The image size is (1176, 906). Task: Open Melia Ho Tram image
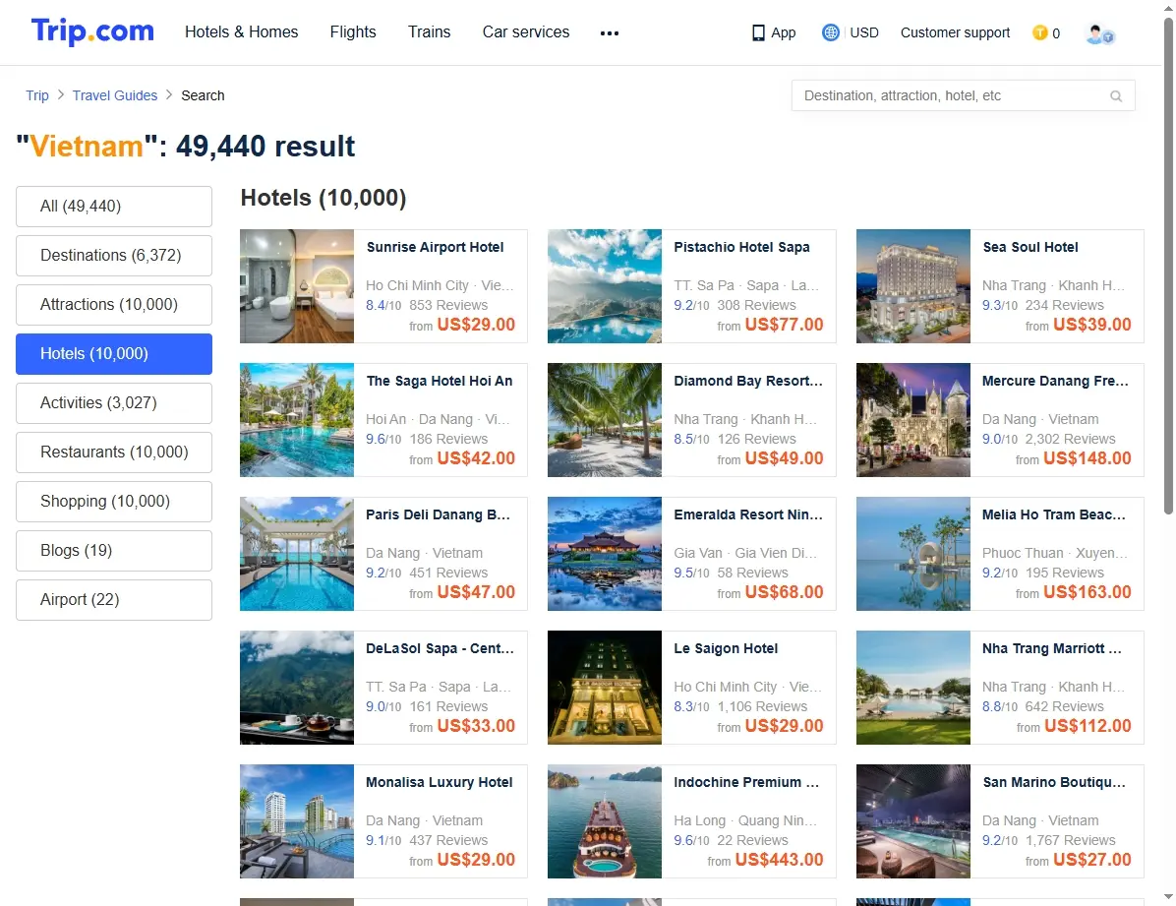tap(913, 554)
